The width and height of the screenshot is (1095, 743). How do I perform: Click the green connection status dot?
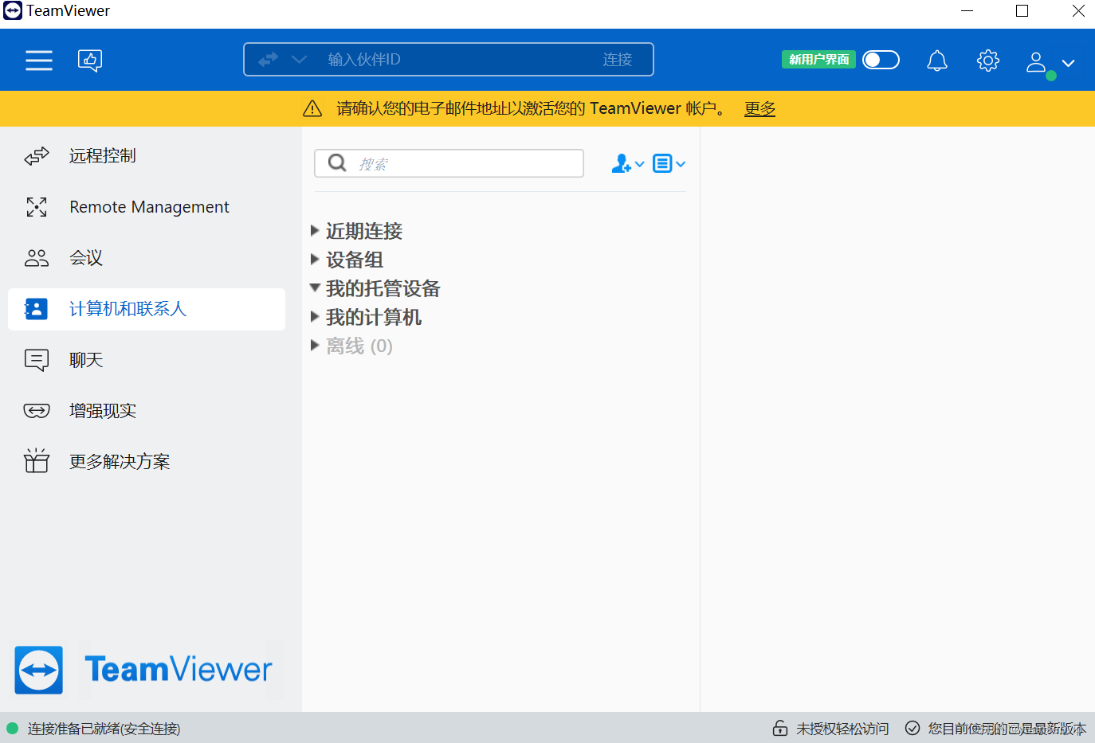pyautogui.click(x=12, y=728)
